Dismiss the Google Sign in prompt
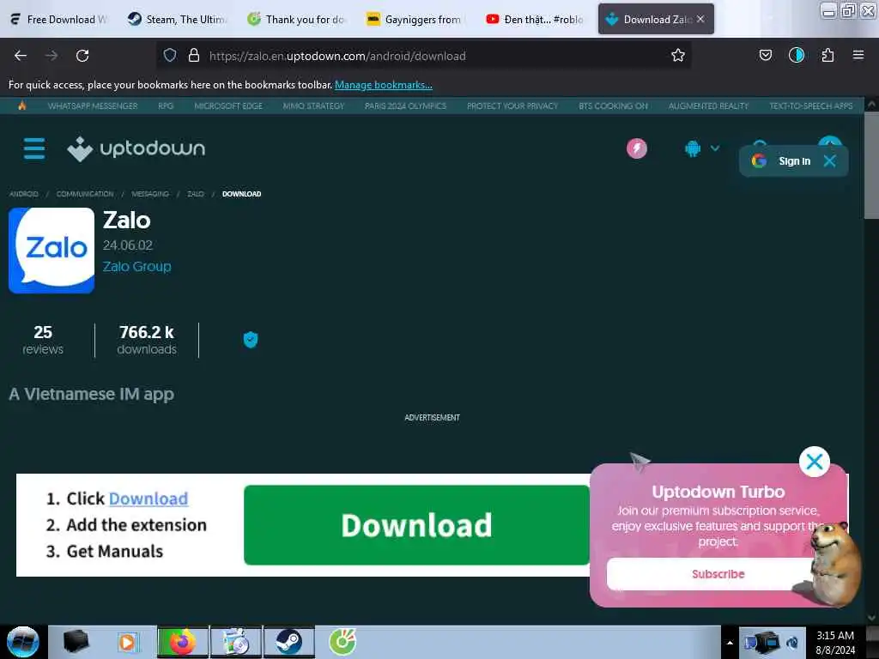Viewport: 879px width, 659px height. (x=830, y=161)
